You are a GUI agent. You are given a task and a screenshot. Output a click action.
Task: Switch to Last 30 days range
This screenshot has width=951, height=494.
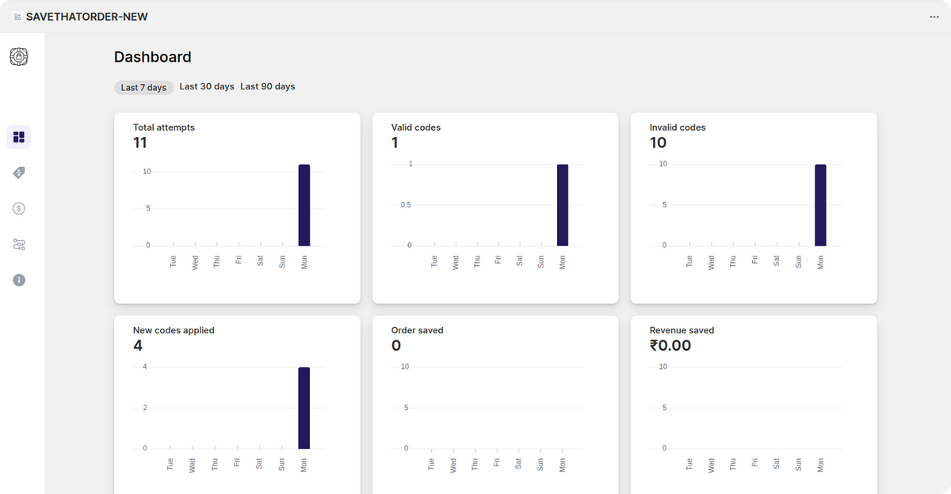(207, 86)
